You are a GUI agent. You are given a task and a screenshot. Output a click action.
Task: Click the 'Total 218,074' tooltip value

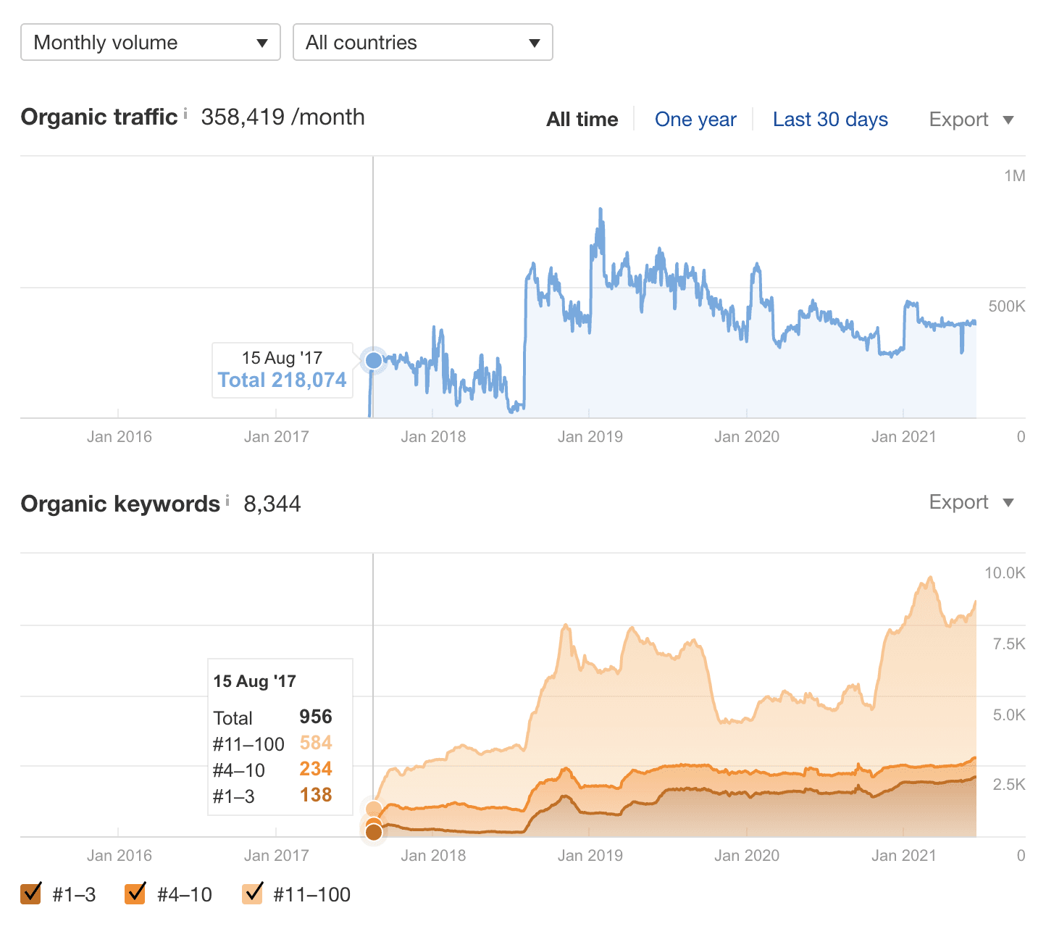[x=283, y=380]
